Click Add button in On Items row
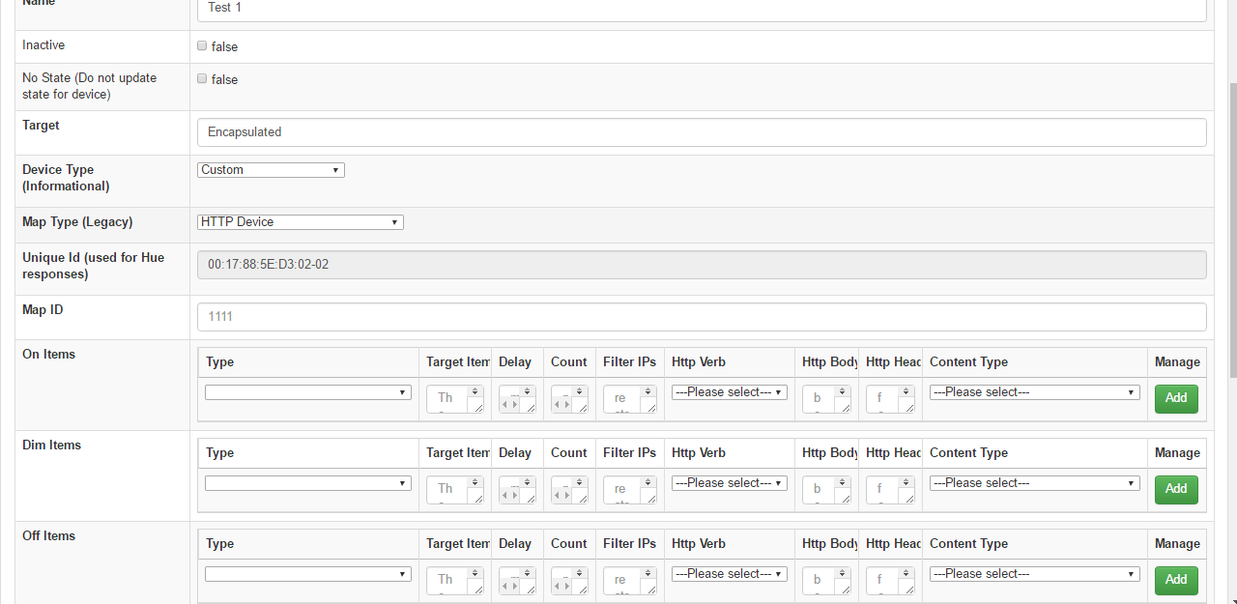The image size is (1237, 604). 1175,398
